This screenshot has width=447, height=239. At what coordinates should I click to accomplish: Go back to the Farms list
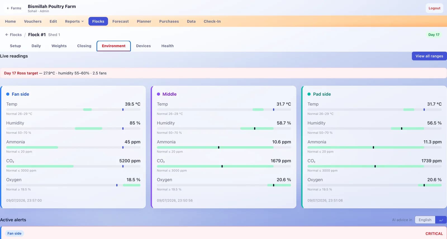point(14,8)
